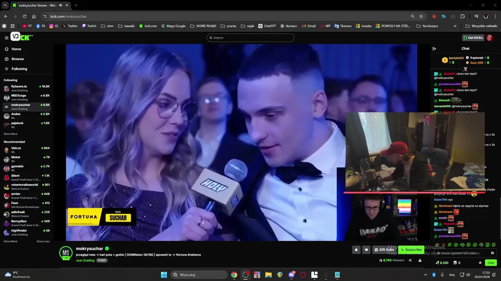Open Windows Start menu
The height and width of the screenshot is (281, 501).
[x=164, y=275]
